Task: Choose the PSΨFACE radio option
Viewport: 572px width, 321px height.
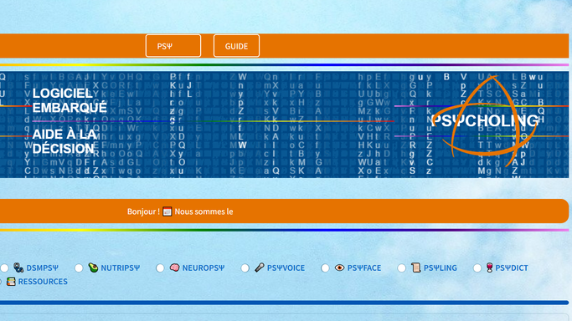Action: [x=325, y=268]
